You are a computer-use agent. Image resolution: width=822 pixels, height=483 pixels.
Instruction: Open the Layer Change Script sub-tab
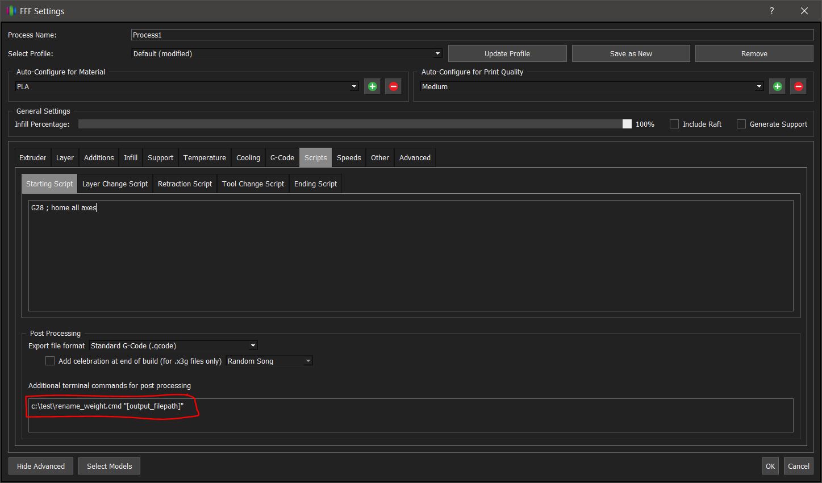tap(115, 184)
